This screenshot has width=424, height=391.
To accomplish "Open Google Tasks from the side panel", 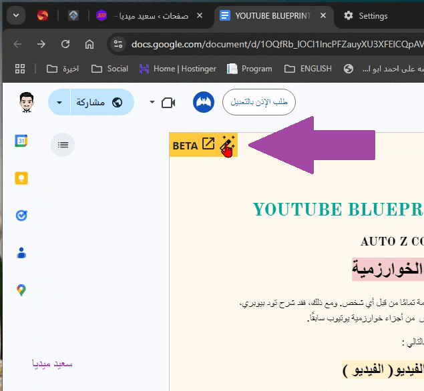I will [x=21, y=216].
